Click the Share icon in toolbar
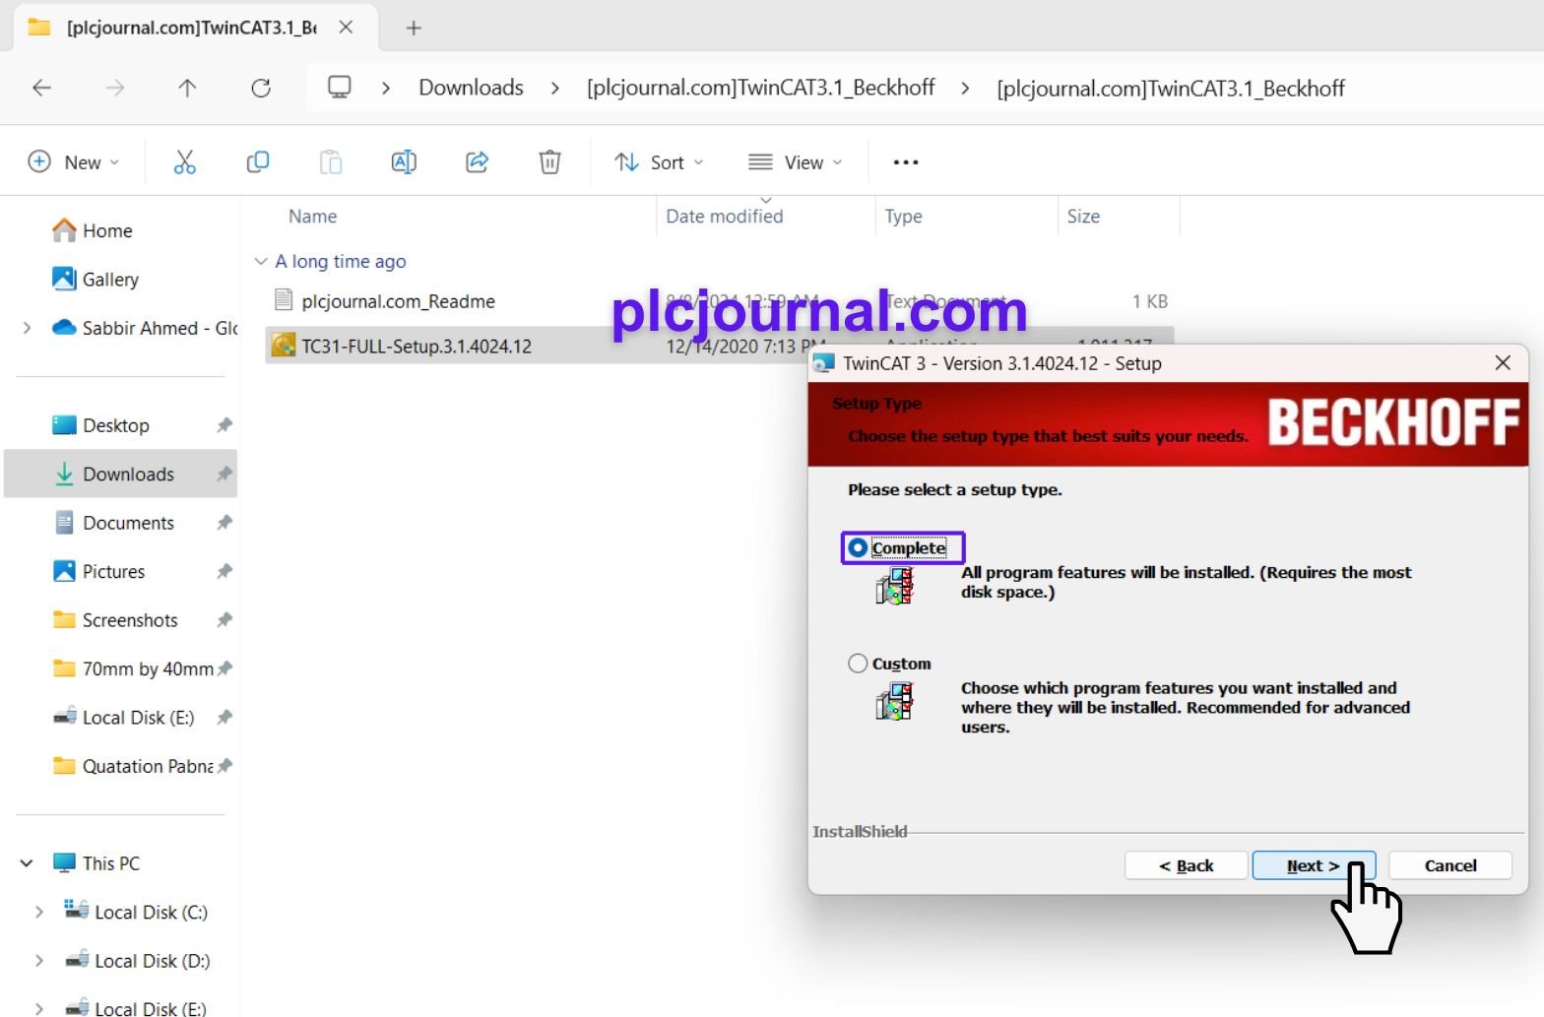1544x1017 pixels. click(478, 162)
